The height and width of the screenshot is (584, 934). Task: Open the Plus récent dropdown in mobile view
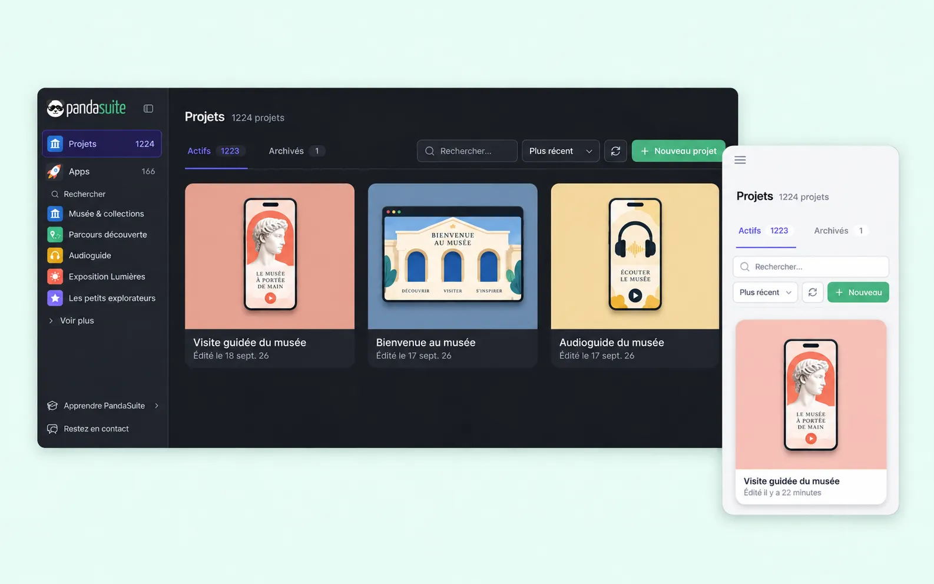pos(765,293)
